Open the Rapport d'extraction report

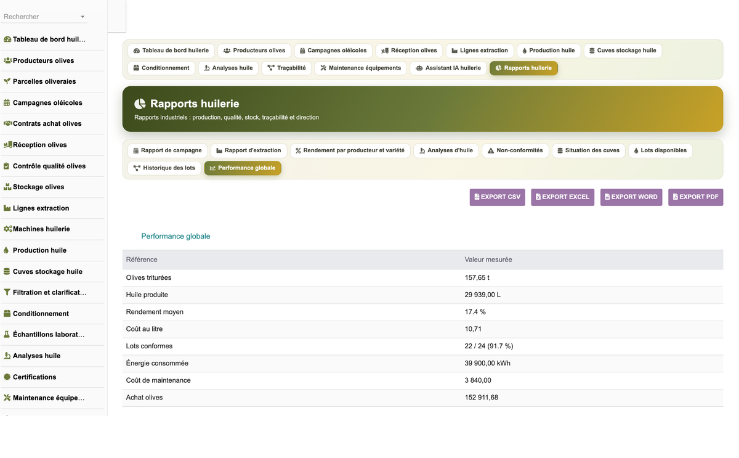tap(249, 150)
